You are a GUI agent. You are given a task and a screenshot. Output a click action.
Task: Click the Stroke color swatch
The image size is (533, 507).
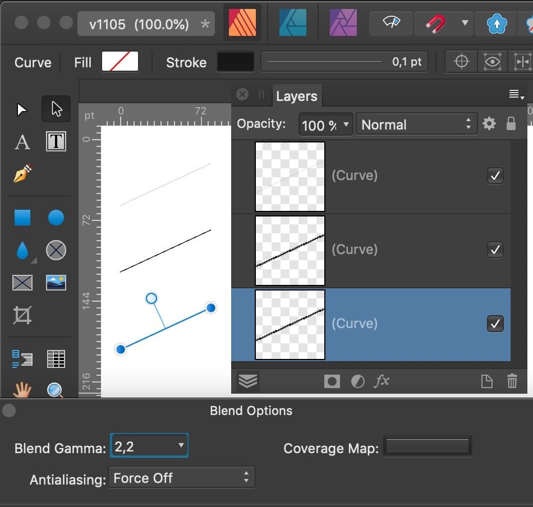(x=235, y=62)
